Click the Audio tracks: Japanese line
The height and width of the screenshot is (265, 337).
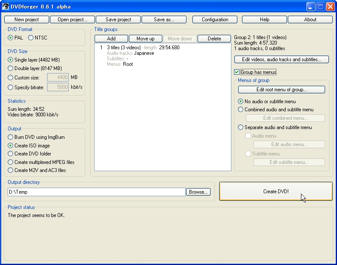[x=130, y=53]
